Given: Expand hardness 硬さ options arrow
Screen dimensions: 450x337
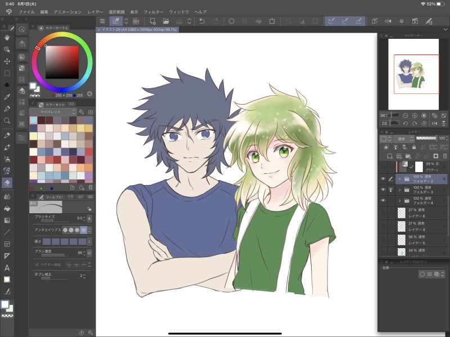Looking at the screenshot, I should 89,241.
